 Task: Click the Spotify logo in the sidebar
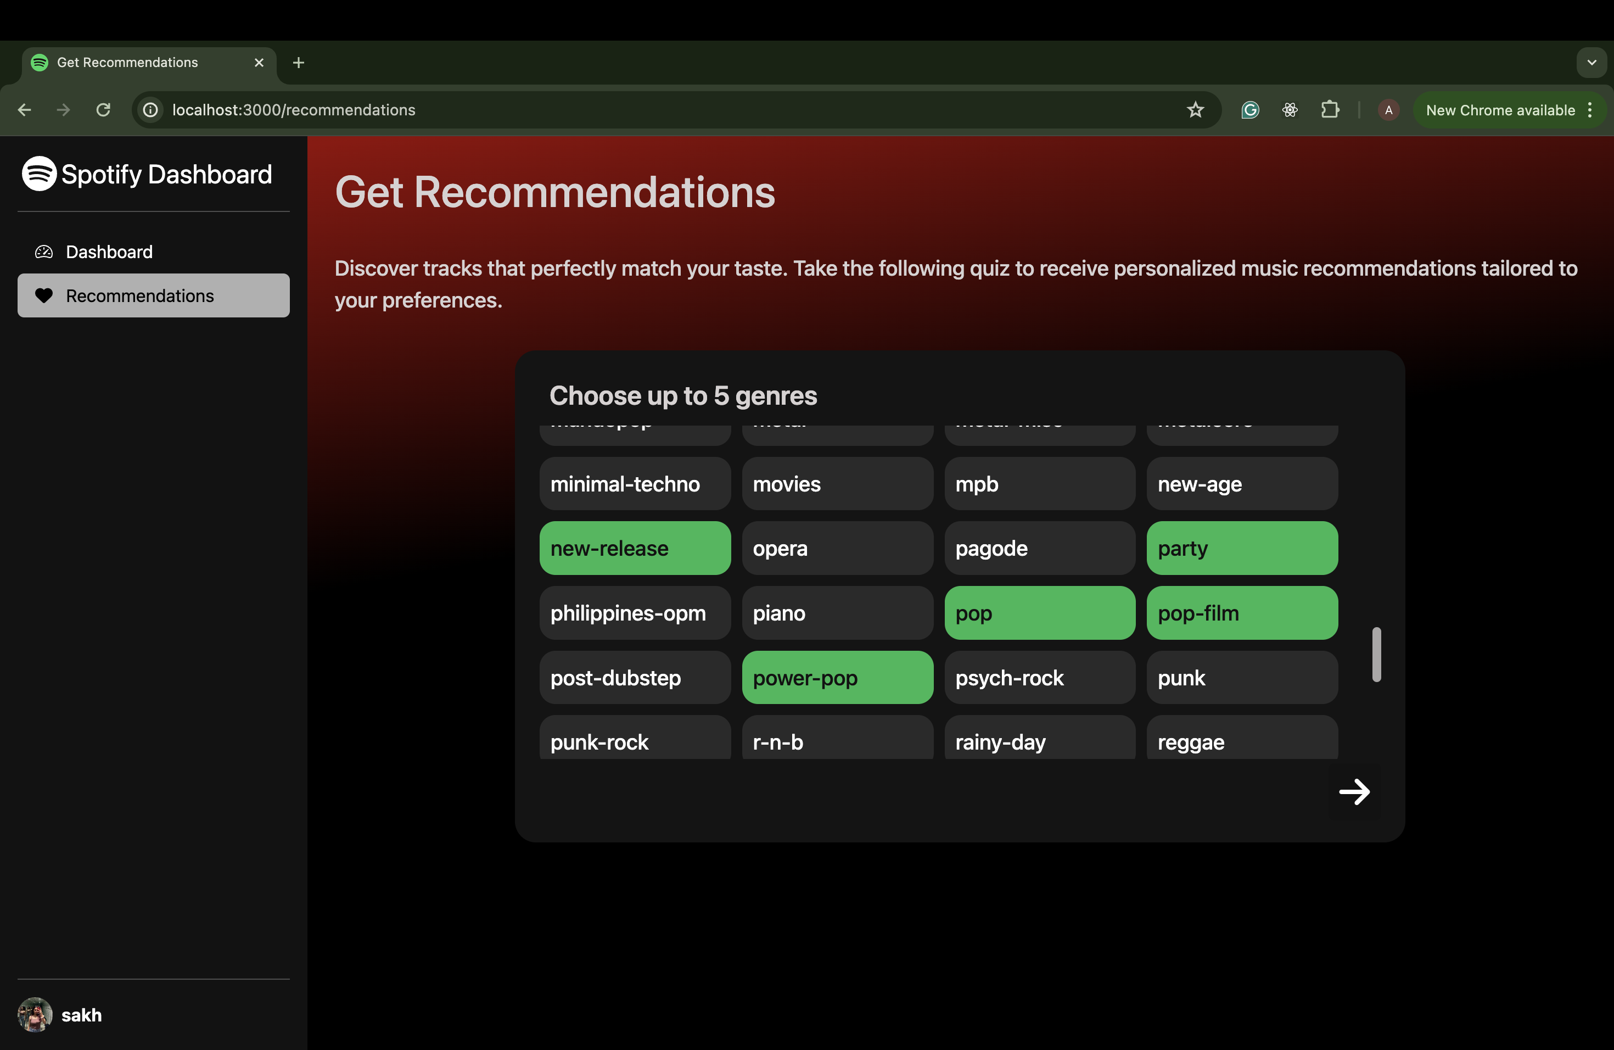pyautogui.click(x=40, y=174)
